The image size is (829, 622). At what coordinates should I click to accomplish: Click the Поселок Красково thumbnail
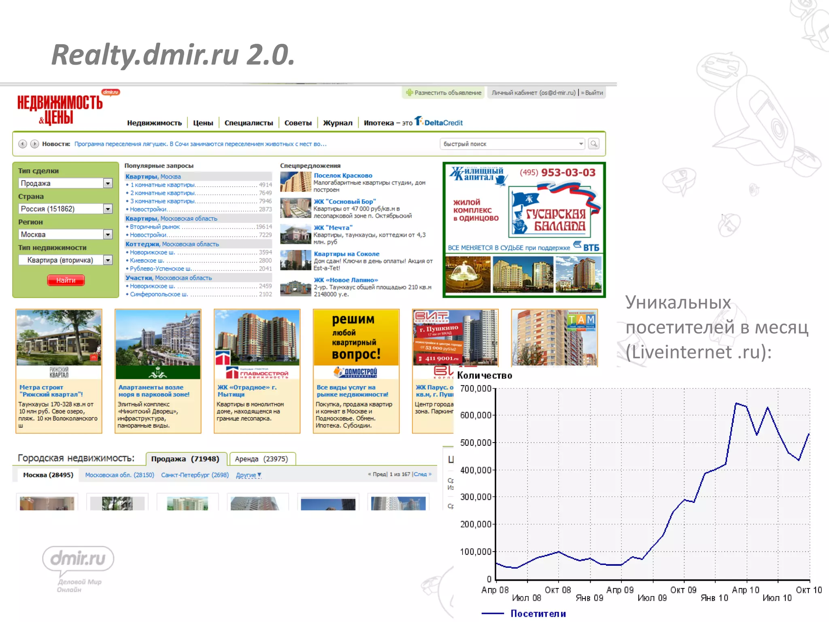coord(295,181)
